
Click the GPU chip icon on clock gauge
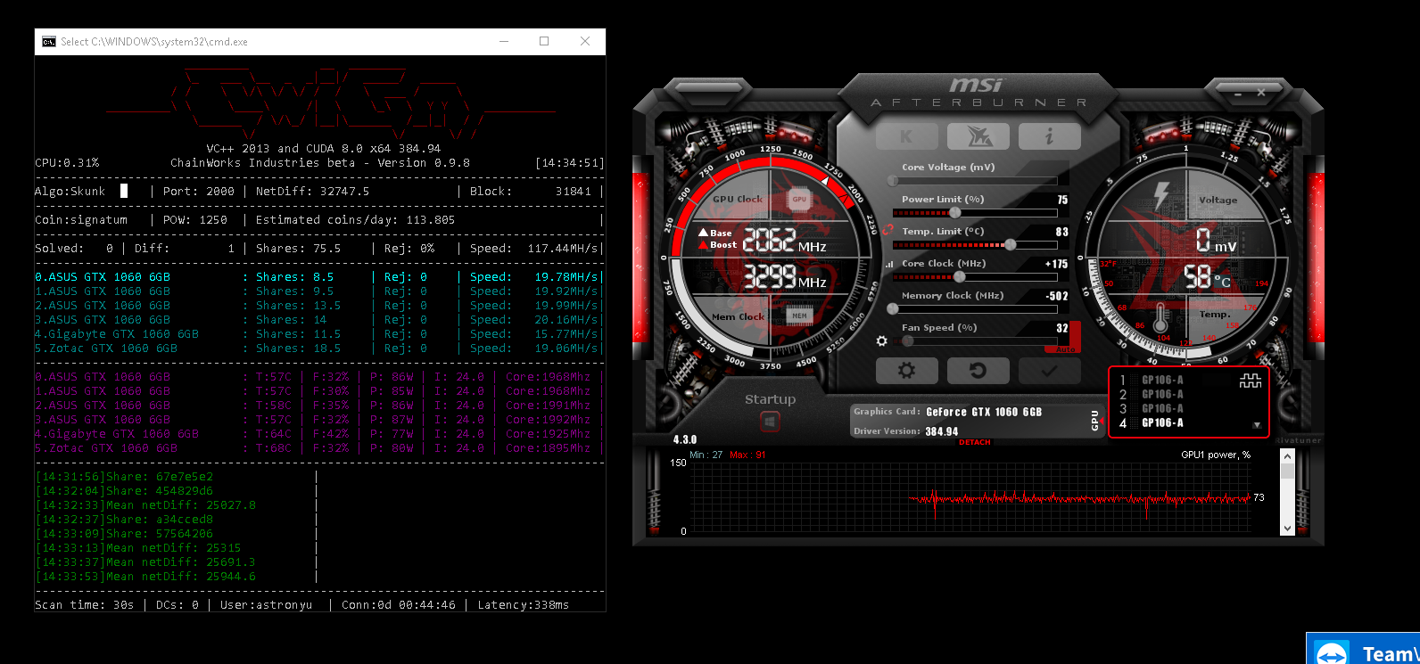pyautogui.click(x=799, y=200)
